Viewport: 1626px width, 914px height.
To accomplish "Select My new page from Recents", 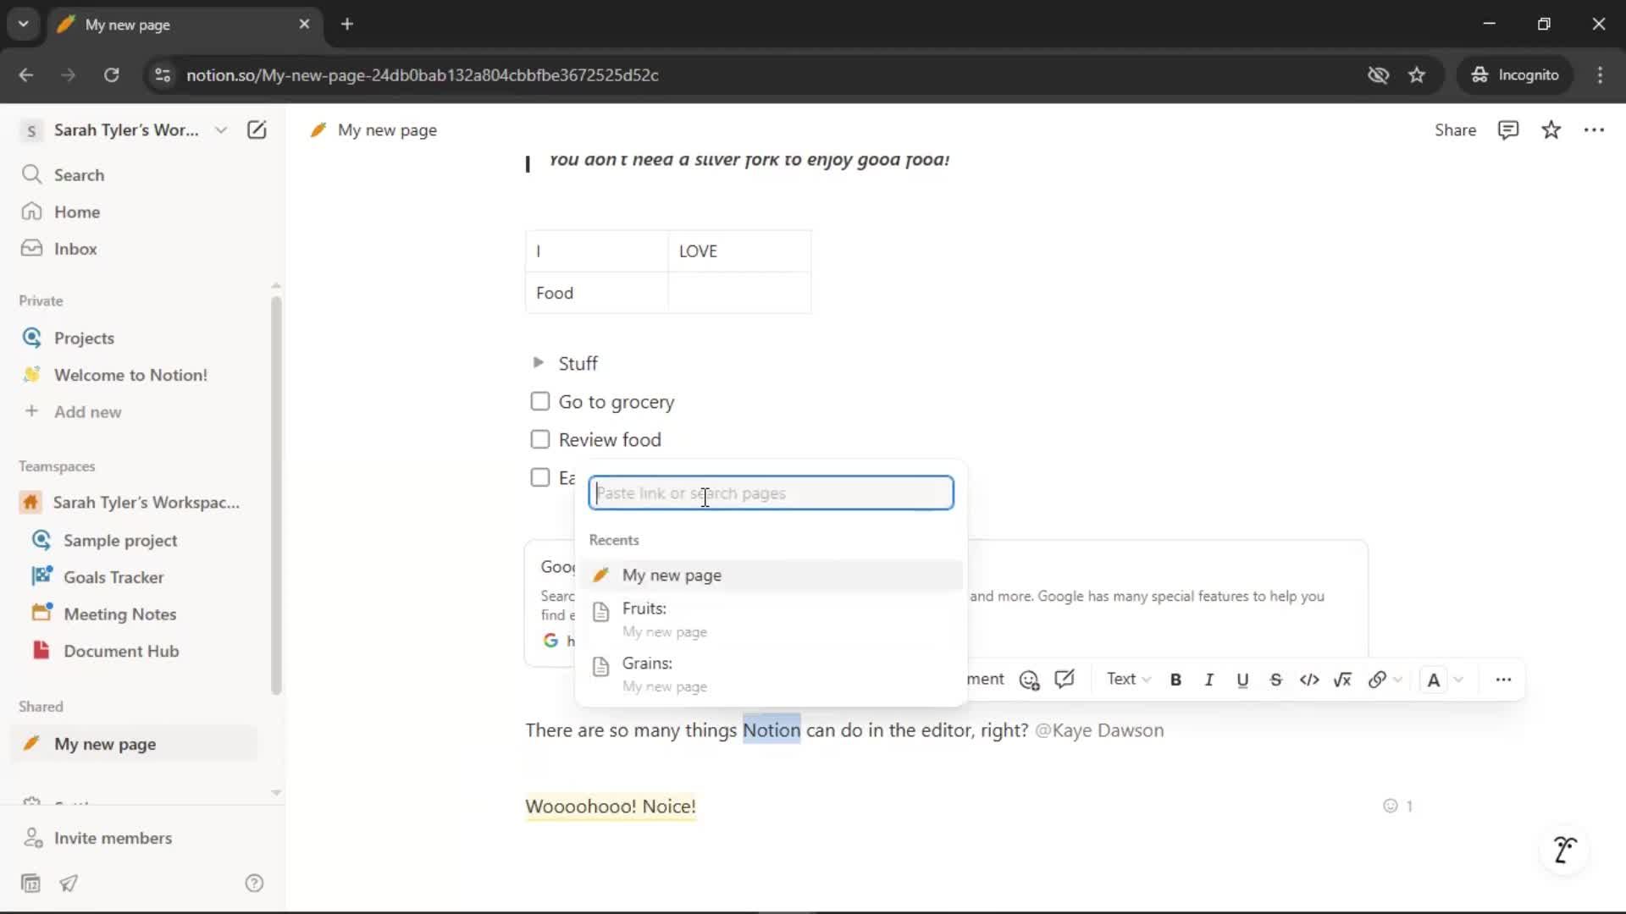I will click(x=771, y=575).
